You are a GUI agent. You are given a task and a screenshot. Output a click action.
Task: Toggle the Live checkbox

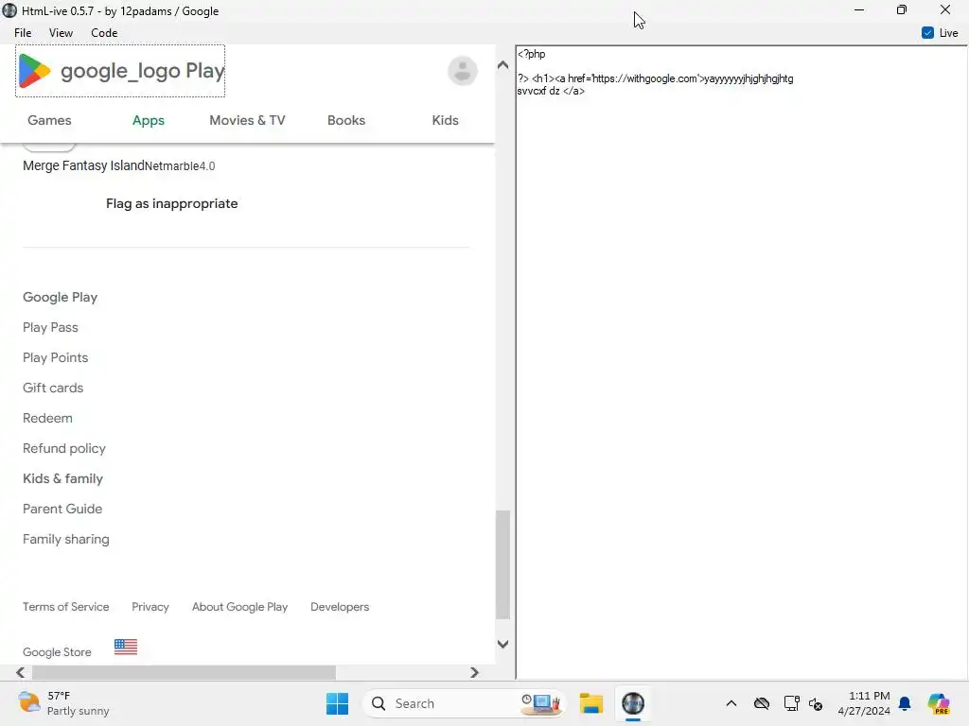point(927,33)
